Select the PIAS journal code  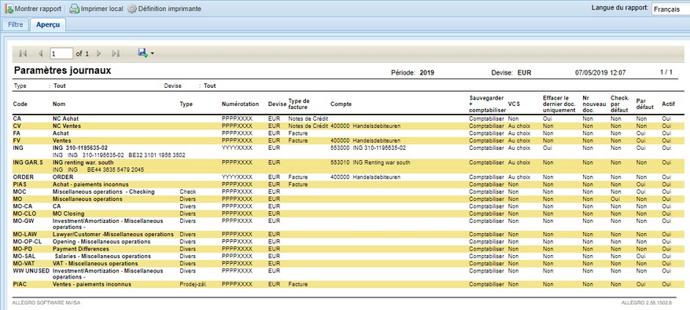[20, 184]
